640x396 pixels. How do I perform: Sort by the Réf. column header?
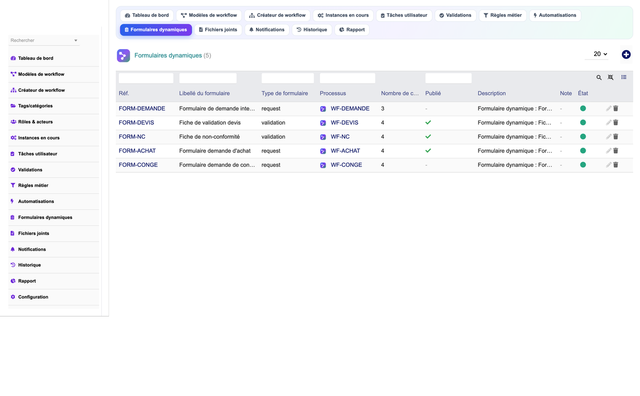[x=124, y=93]
